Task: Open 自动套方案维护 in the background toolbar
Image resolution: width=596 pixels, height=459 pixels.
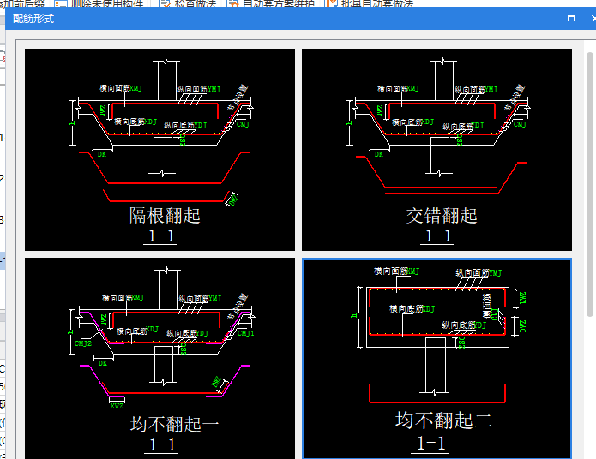Action: pyautogui.click(x=271, y=3)
